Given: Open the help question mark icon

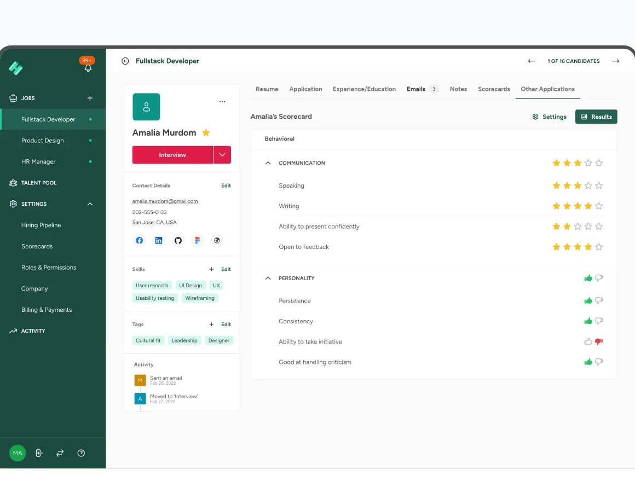Looking at the screenshot, I should (81, 453).
